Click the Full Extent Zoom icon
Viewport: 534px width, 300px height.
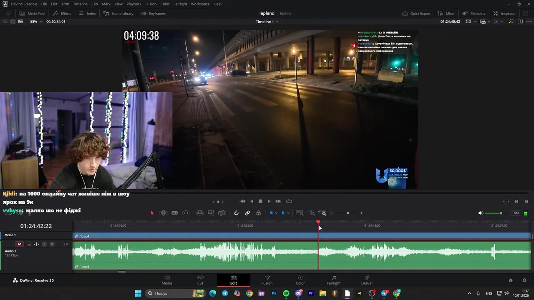tap(300, 213)
